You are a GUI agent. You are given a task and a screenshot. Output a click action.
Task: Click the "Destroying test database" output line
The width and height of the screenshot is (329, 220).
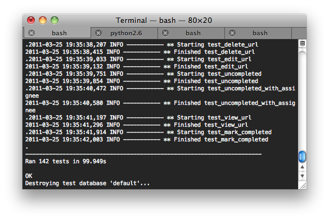coord(87,184)
